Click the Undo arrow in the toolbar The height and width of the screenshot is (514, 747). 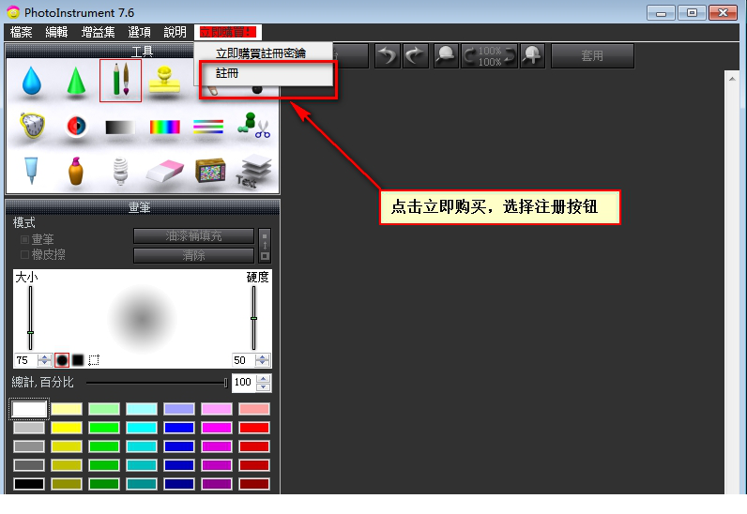coord(388,55)
